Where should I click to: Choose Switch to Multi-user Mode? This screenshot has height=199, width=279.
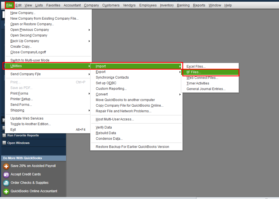click(x=48, y=60)
